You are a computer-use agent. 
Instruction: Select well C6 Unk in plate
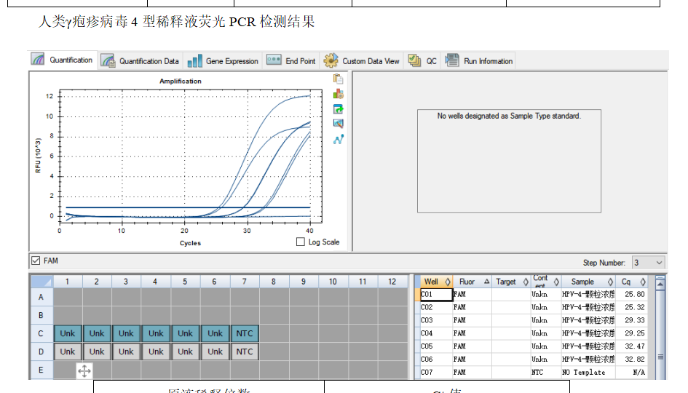[x=215, y=333]
